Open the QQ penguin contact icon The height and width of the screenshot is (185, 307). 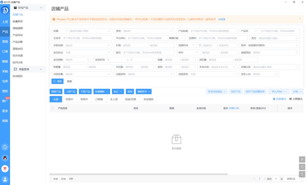[5, 158]
